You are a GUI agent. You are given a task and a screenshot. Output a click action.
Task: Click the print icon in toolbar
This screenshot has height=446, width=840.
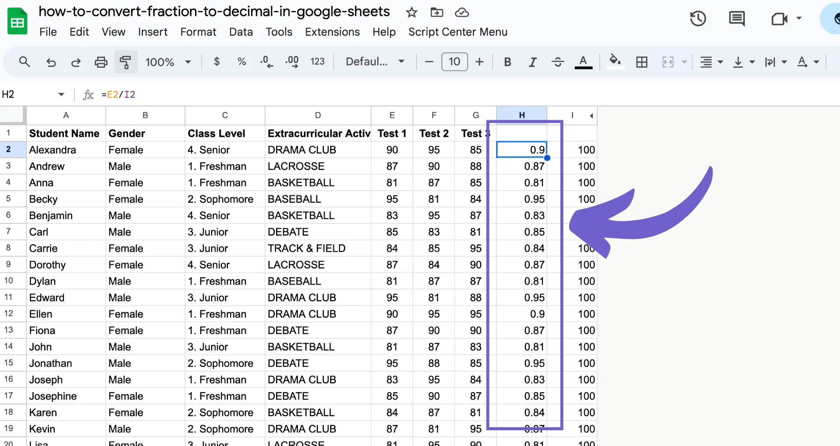coord(101,62)
